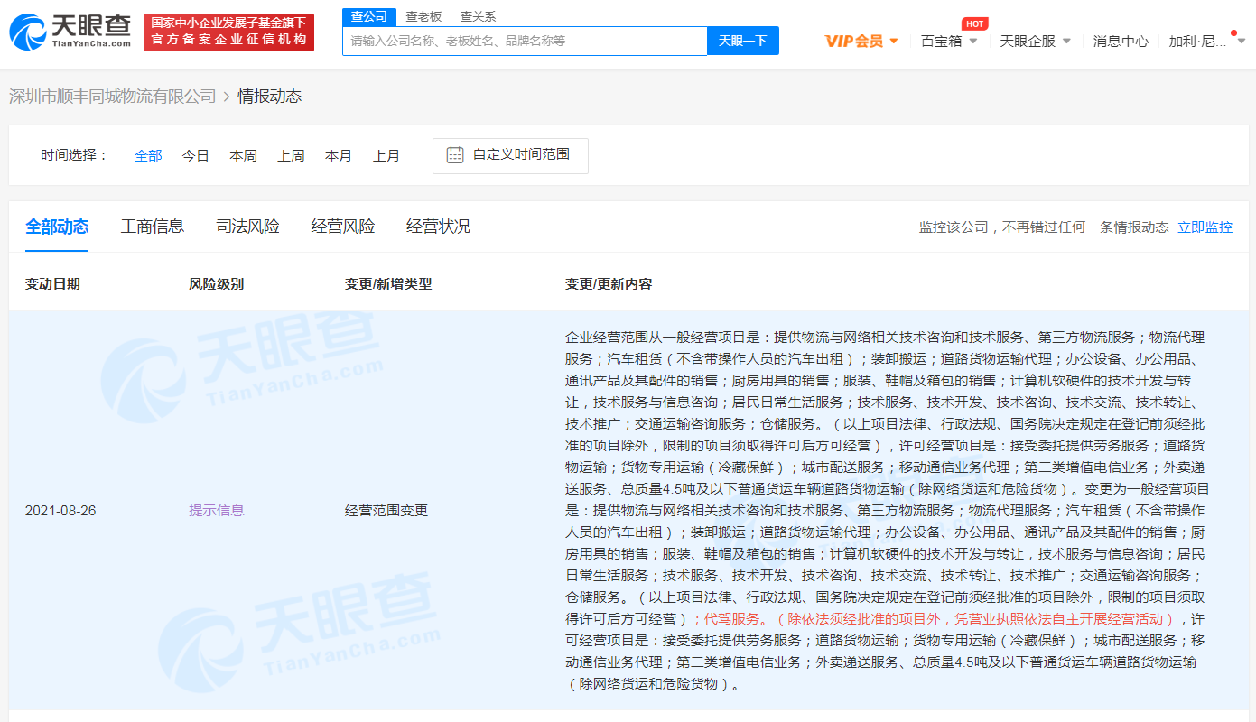
Task: Click the 自定义时间范围 button
Action: pos(510,155)
